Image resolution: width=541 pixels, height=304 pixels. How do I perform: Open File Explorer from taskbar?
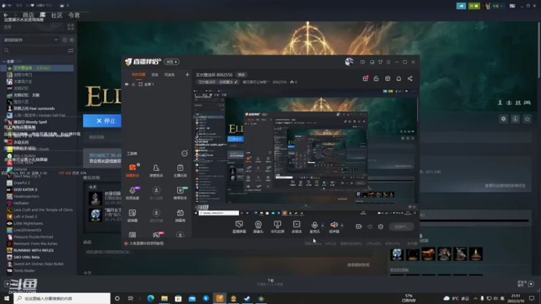[164, 299]
